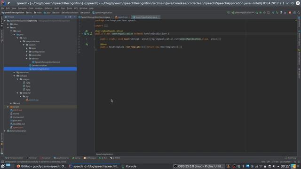Open Java Enterprise tool window
The width and height of the screenshot is (301, 169).
(x=61, y=158)
